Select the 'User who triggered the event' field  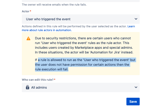(81, 19)
